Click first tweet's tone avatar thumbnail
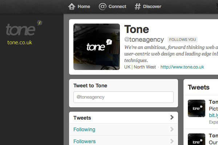The width and height of the screenshot is (218, 145). [x=197, y=108]
